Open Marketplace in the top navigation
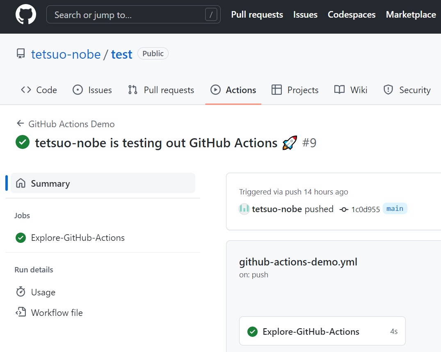 tap(411, 15)
